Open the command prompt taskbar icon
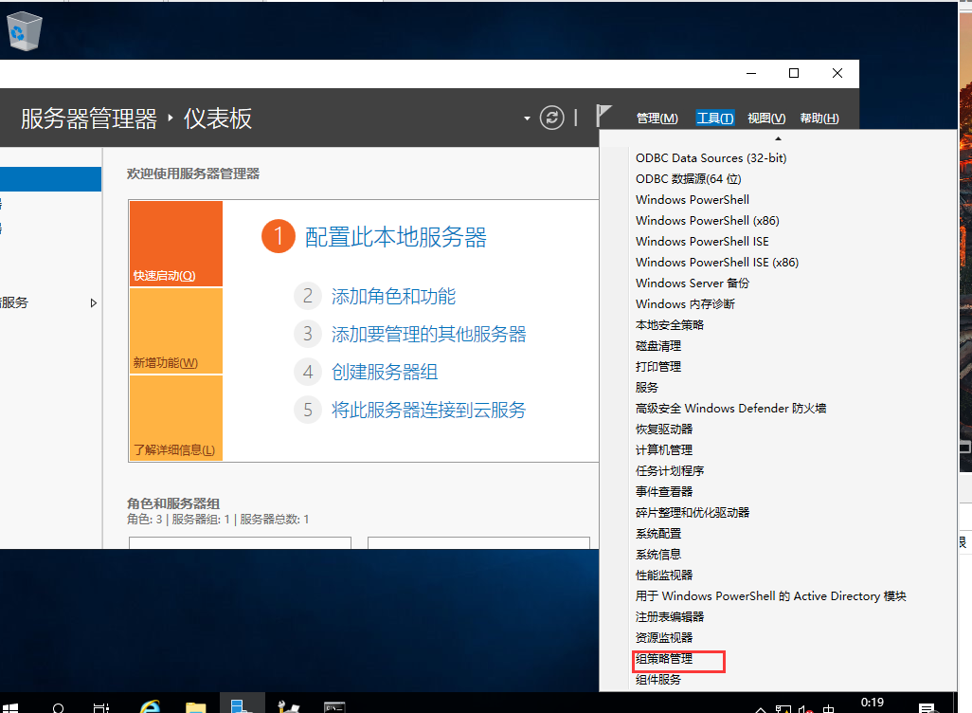 pos(334,707)
